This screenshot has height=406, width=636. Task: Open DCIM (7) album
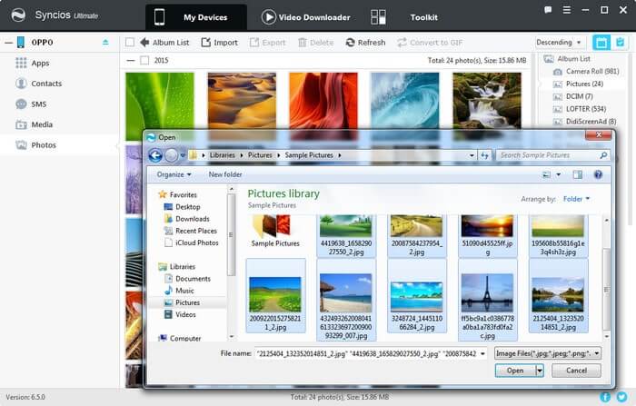coord(573,96)
